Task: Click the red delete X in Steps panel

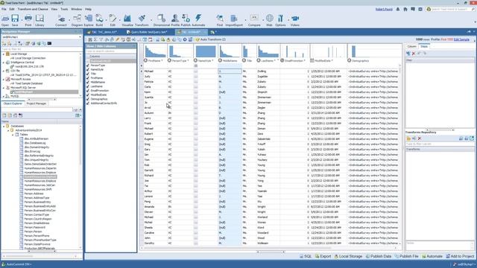Action: pyautogui.click(x=414, y=54)
